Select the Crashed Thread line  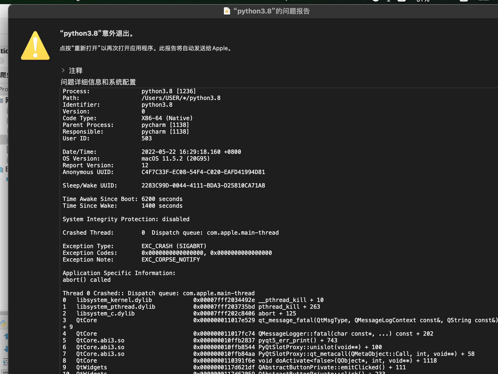170,233
